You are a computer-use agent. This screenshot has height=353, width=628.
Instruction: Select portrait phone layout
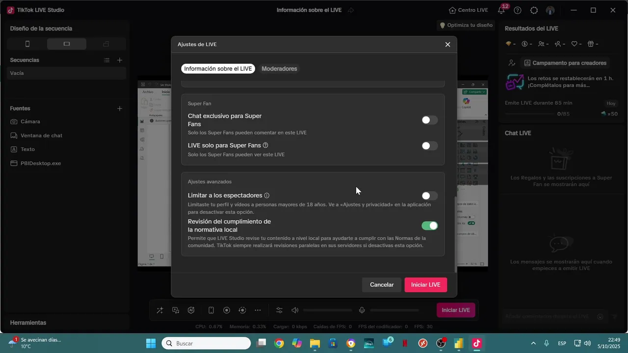point(27,44)
